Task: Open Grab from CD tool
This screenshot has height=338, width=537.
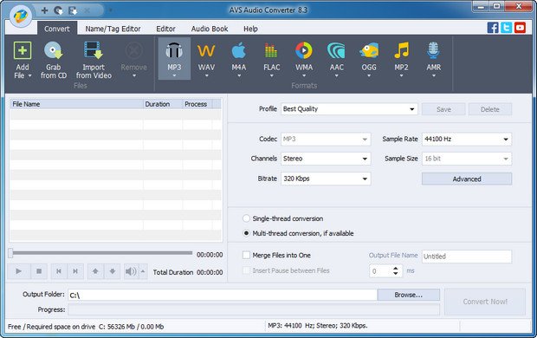Action: point(54,61)
